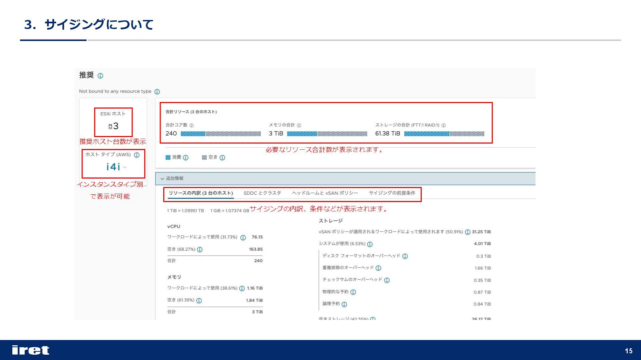Click info icon next to メモリの合計
This screenshot has width=641, height=360.
(299, 125)
